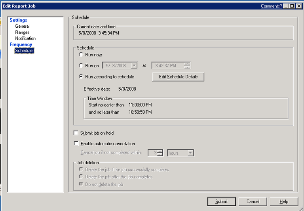Image resolution: width=304 pixels, height=211 pixels.
Task: Open Help for this dialog
Action: (x=284, y=201)
